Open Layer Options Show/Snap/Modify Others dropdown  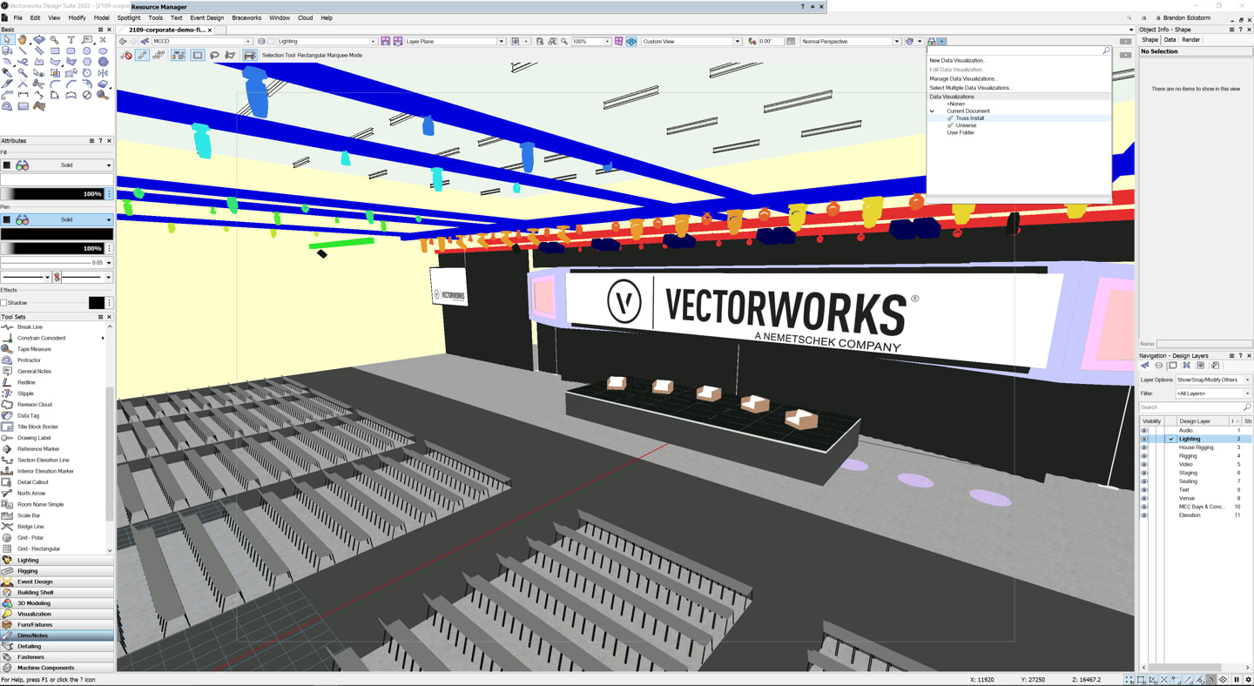click(x=1213, y=380)
